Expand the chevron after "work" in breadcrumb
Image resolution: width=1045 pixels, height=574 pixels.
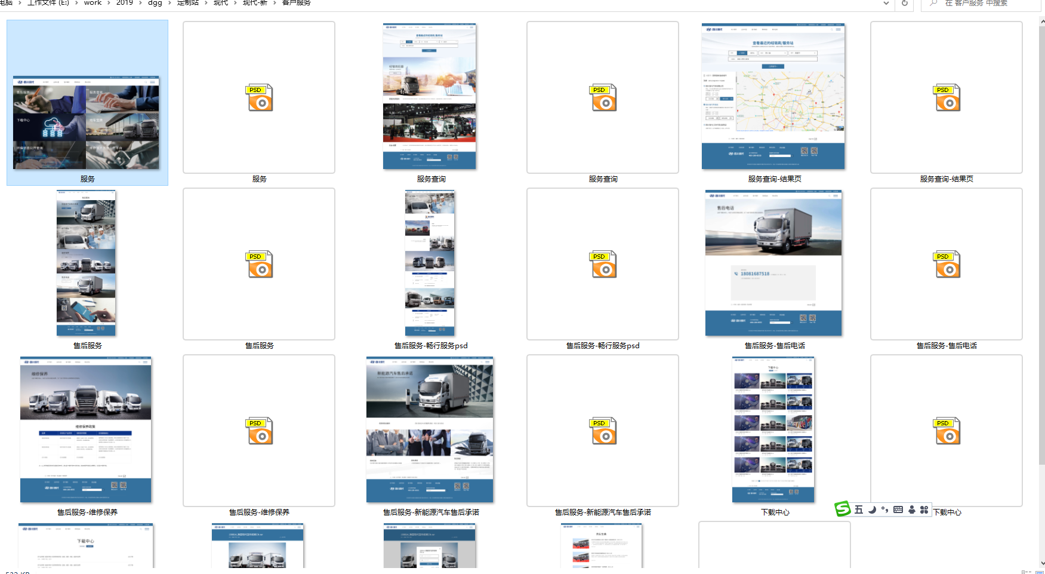coord(109,3)
